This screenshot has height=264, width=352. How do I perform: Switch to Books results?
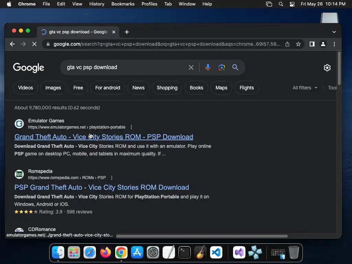pyautogui.click(x=196, y=88)
